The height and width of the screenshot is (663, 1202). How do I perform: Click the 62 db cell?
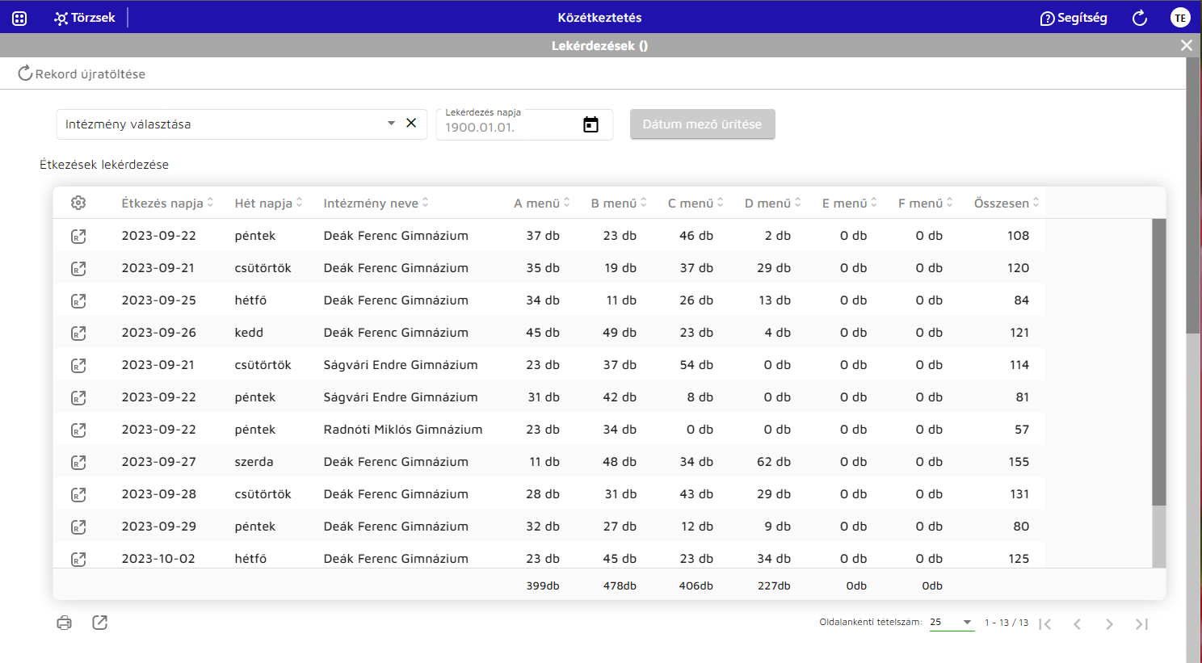pyautogui.click(x=774, y=462)
